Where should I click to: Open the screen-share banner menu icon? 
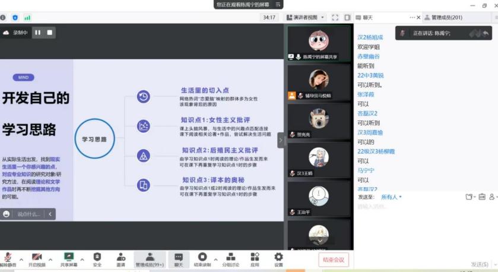pos(278,4)
